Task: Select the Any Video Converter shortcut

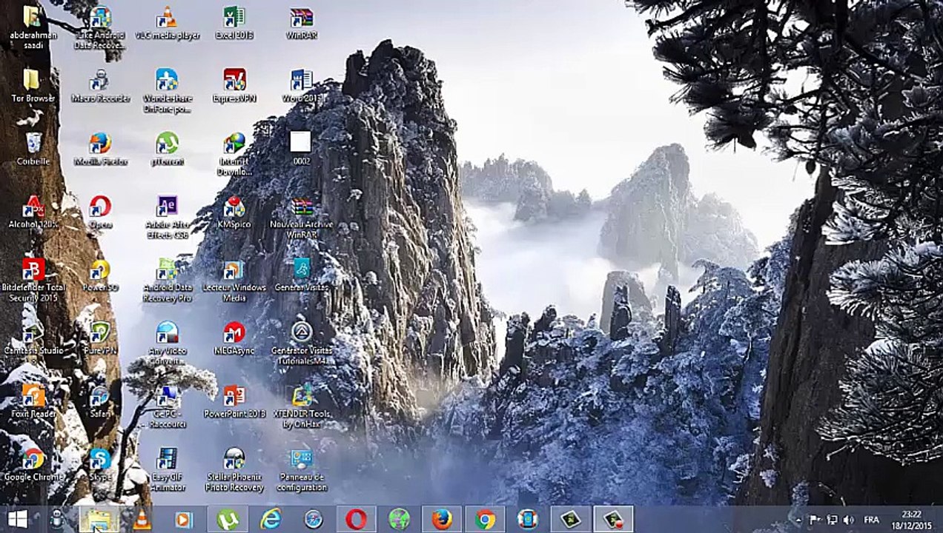Action: 167,343
